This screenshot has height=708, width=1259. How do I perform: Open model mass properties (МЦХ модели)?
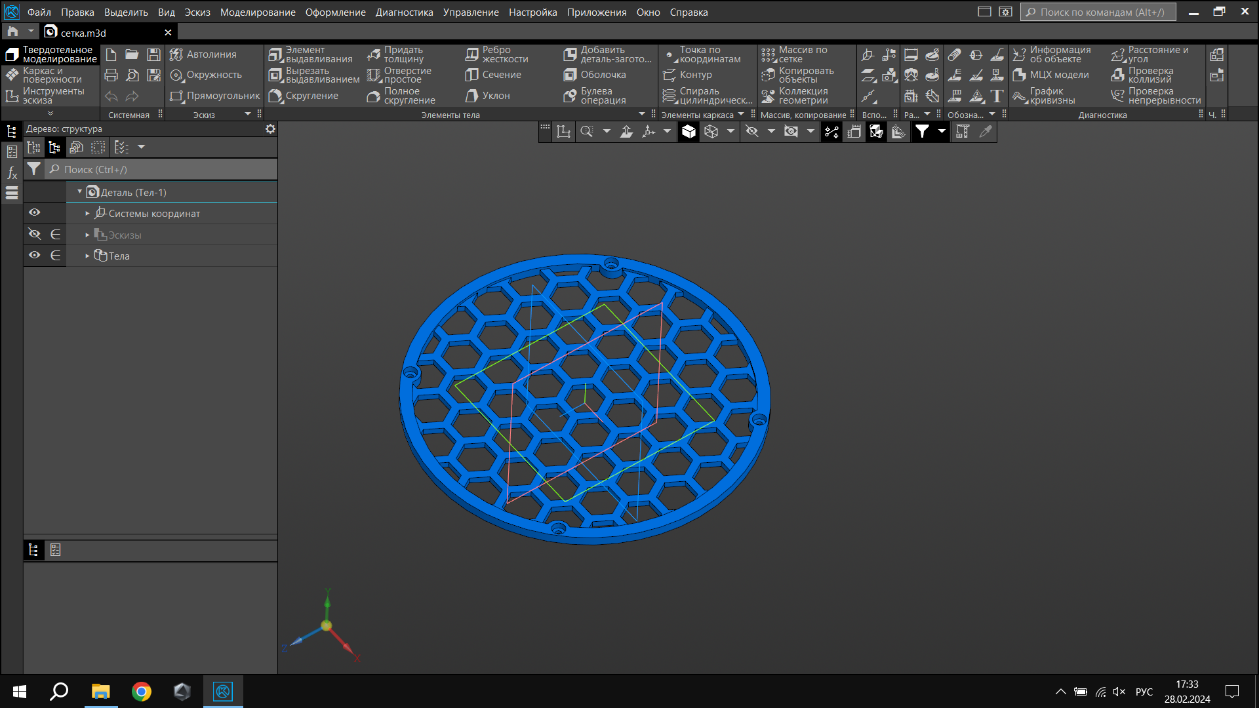tap(1050, 75)
